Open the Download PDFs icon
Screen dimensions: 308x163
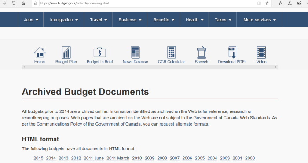232,52
